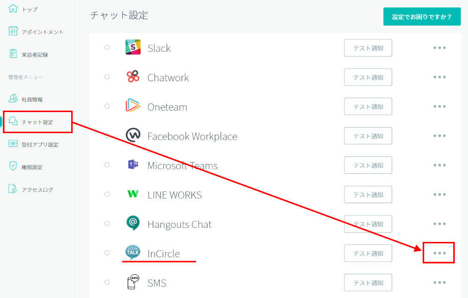Click the Oneteam logo icon

(133, 106)
